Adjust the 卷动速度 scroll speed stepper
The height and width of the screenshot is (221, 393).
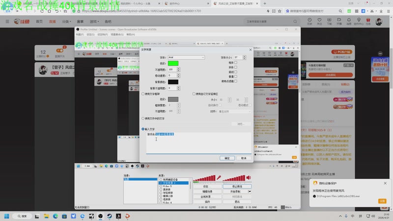(178, 76)
